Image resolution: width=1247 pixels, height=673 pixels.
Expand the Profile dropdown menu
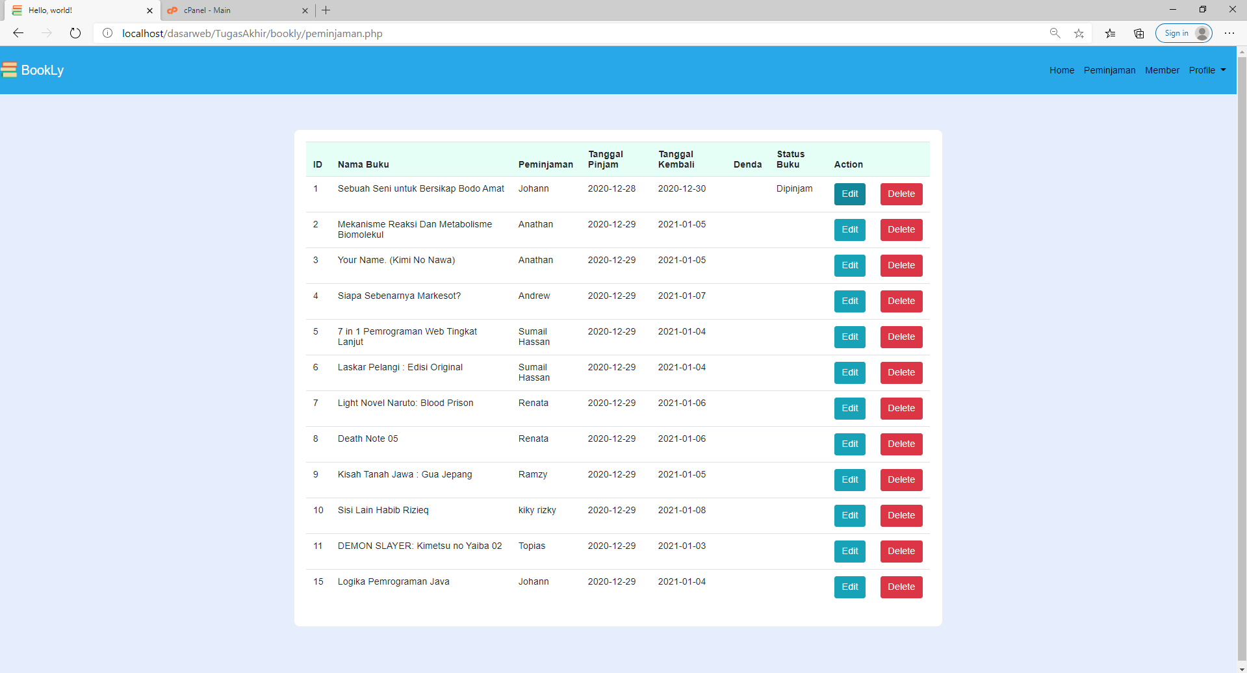(1207, 70)
